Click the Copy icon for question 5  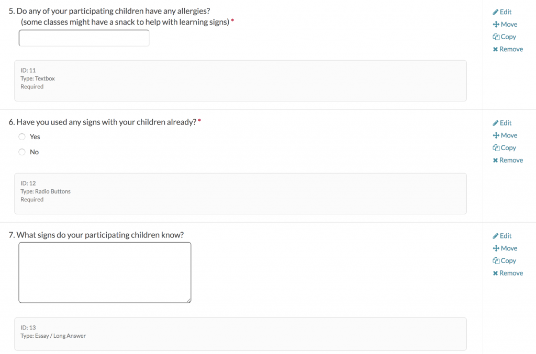(496, 37)
